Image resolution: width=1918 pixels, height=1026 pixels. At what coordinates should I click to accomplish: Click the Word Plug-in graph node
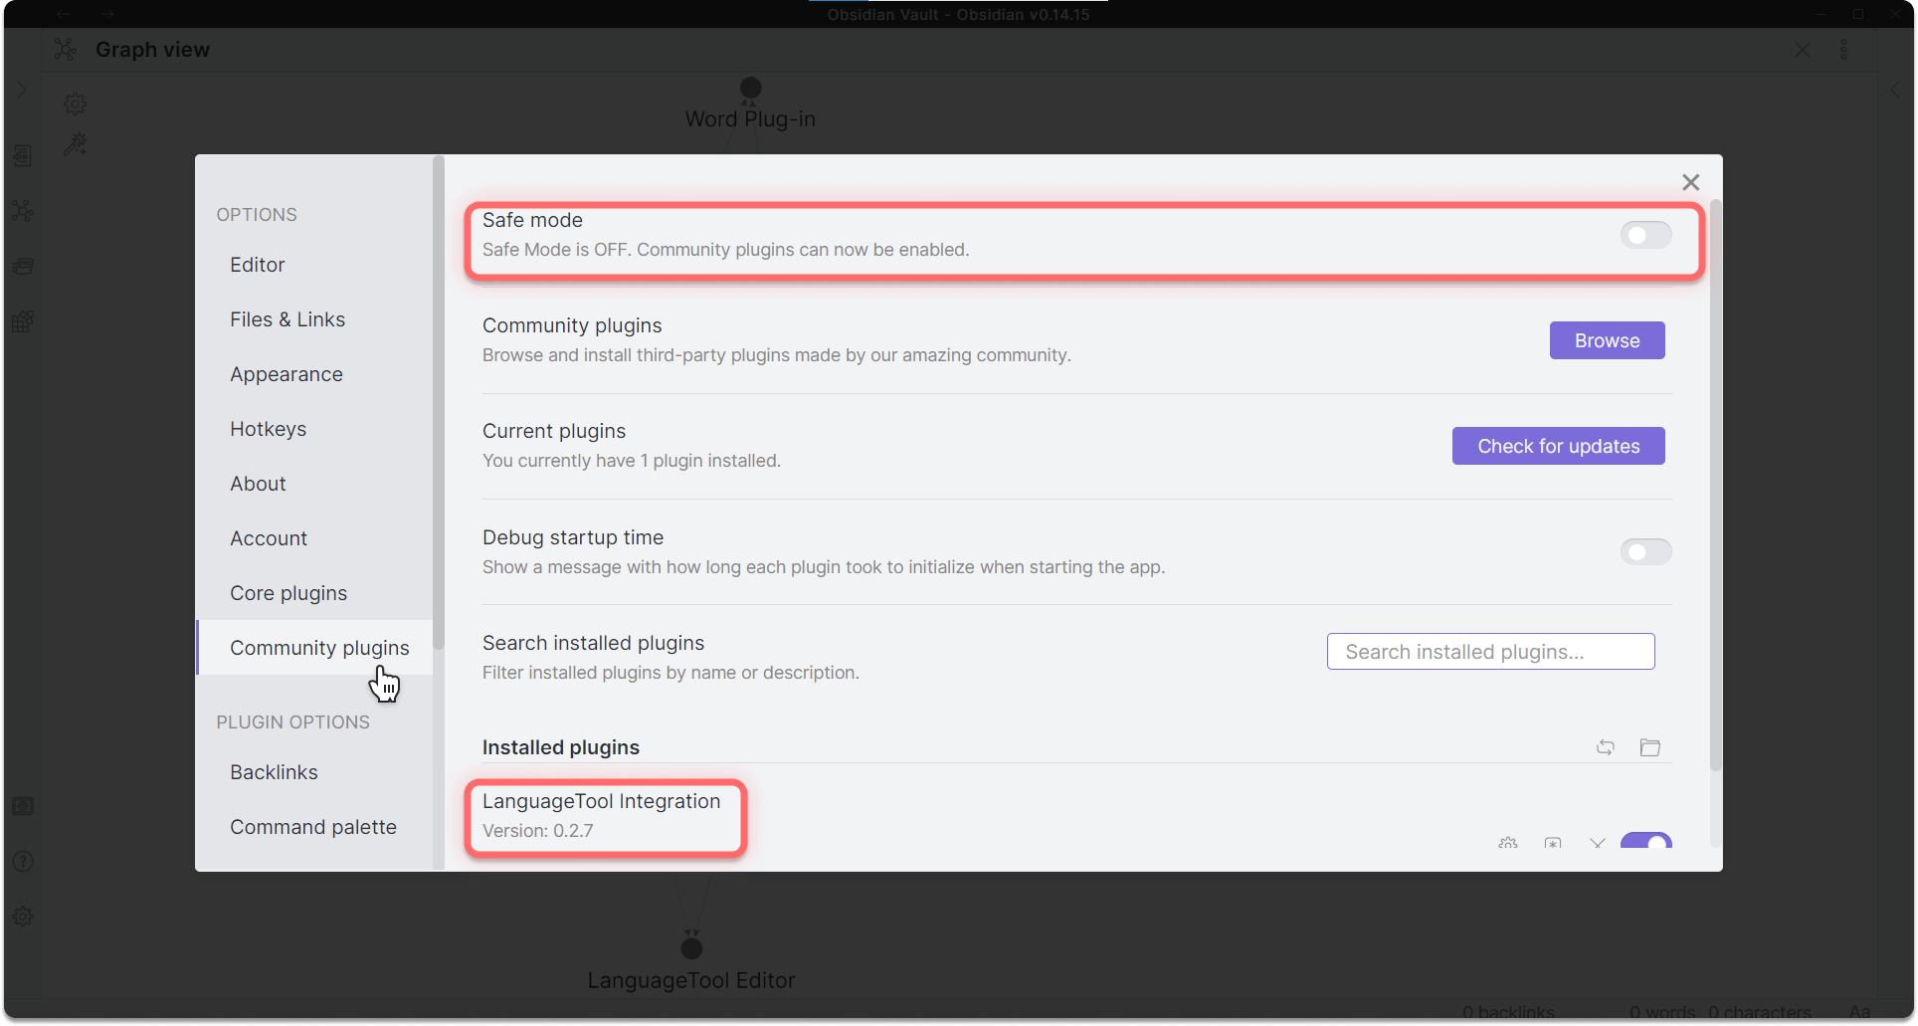click(751, 88)
